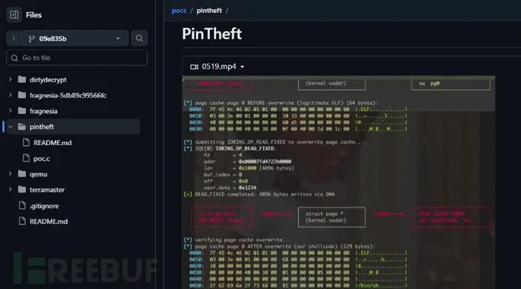
Task: Click the embedded 0519.mp4 video player
Action: 338,183
